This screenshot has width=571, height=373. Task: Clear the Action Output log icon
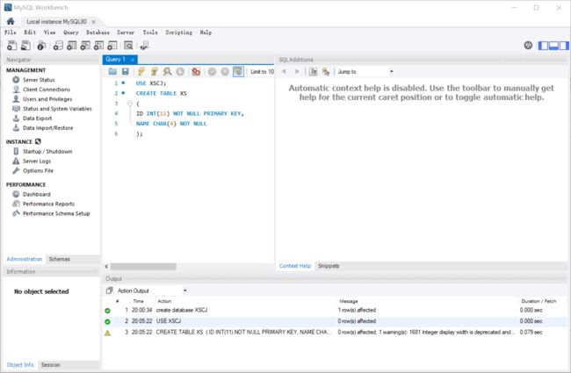click(109, 291)
